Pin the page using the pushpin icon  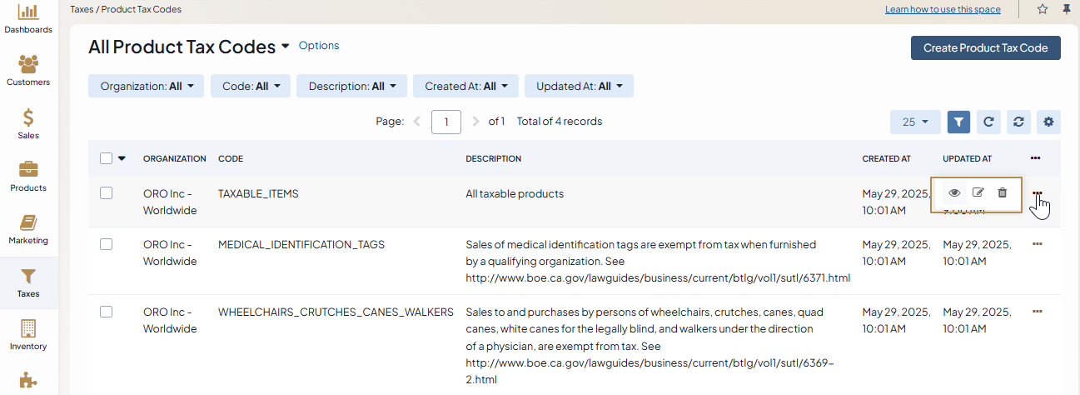coord(1067,9)
